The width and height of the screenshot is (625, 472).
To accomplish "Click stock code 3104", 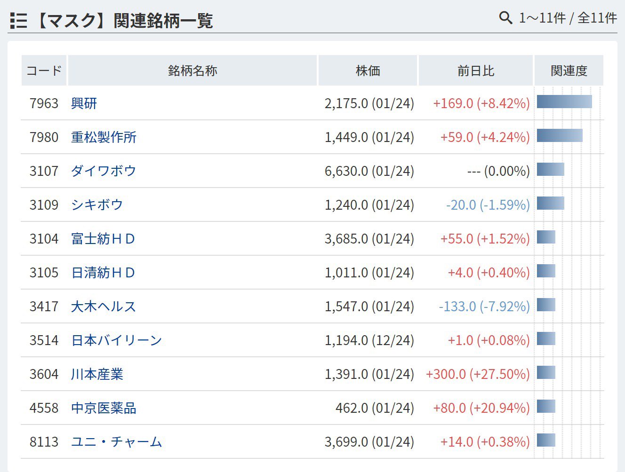I will [44, 239].
